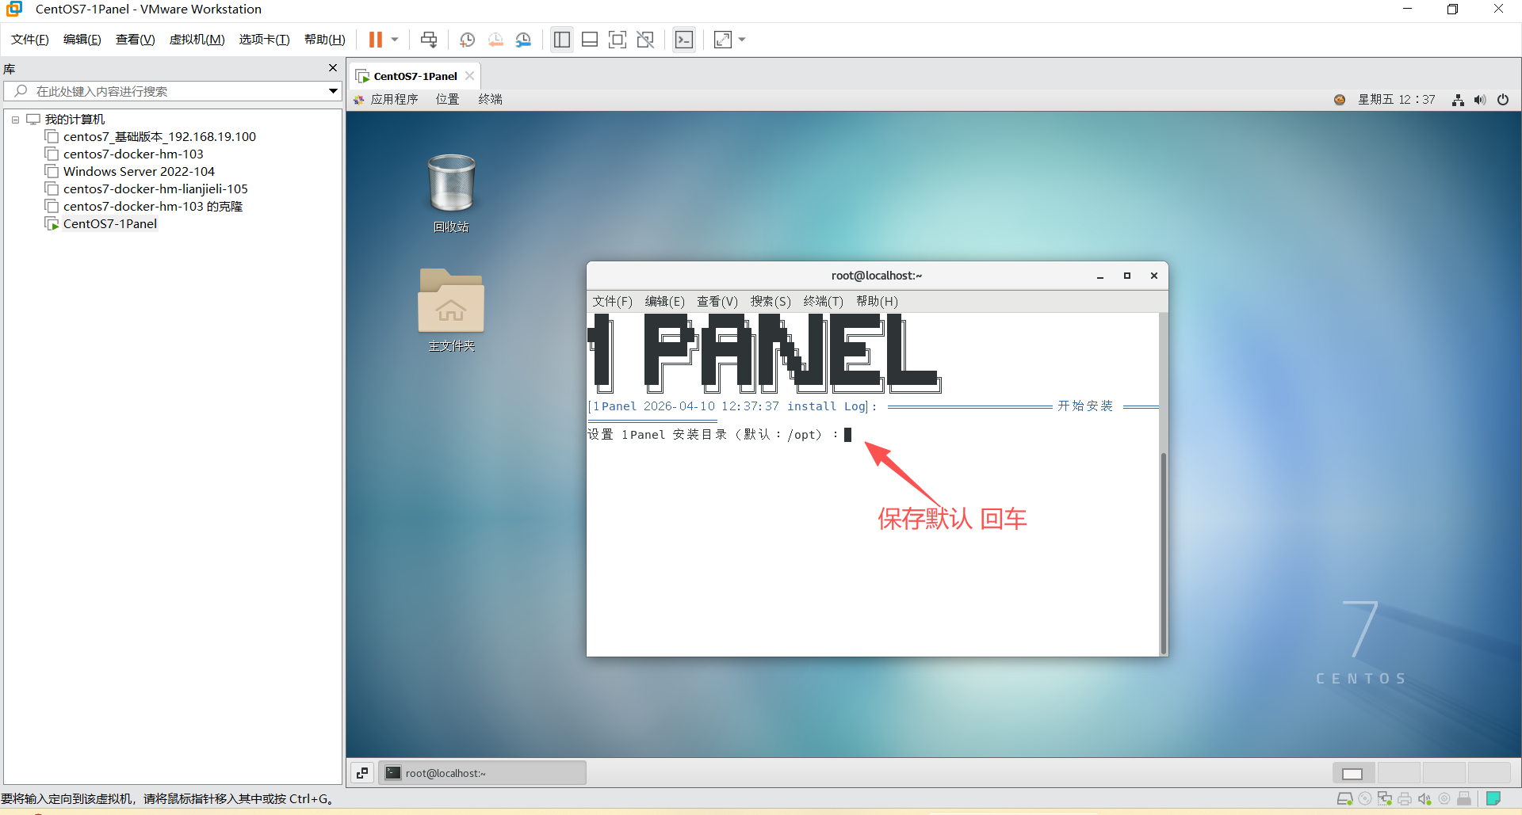Image resolution: width=1522 pixels, height=815 pixels.
Task: Minimize the root@localhost terminal window
Action: tap(1100, 276)
